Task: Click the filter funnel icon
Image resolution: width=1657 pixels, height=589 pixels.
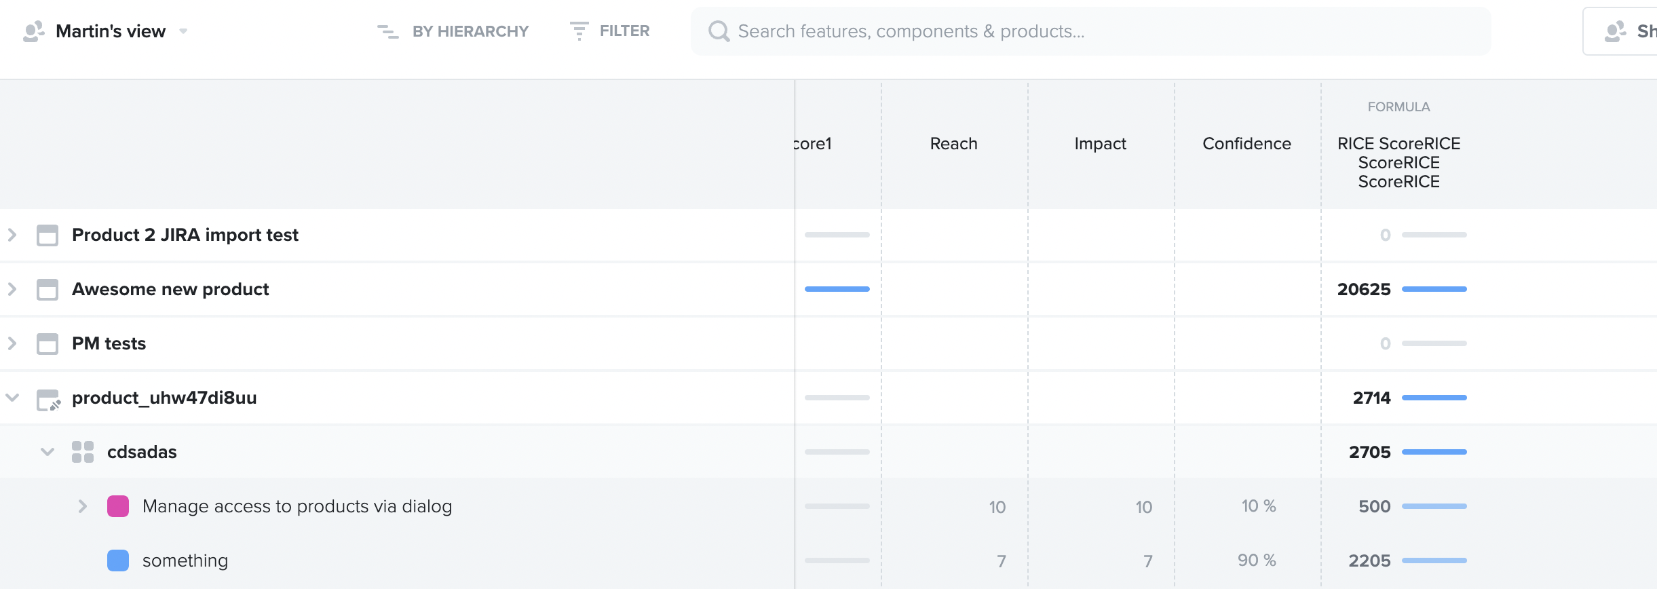Action: click(579, 31)
